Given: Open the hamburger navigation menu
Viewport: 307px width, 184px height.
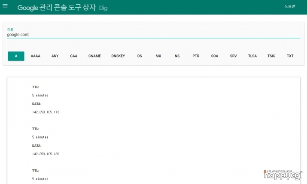Looking at the screenshot, I should coord(5,6).
